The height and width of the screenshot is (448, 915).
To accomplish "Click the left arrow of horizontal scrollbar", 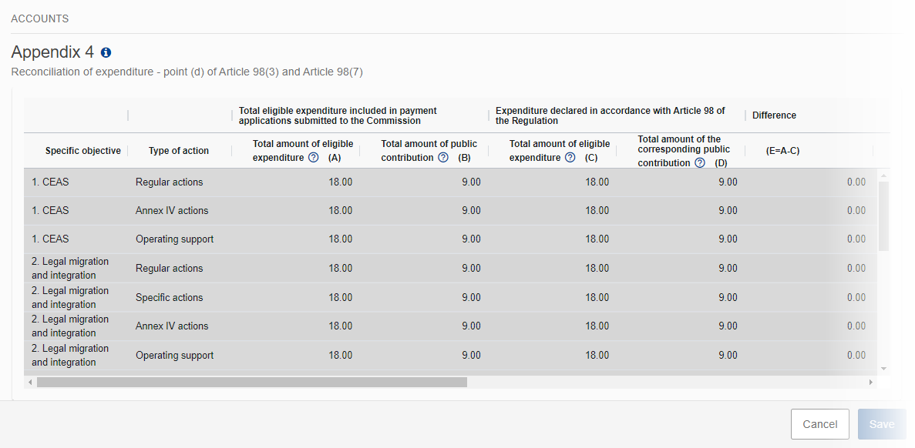I will pos(30,382).
